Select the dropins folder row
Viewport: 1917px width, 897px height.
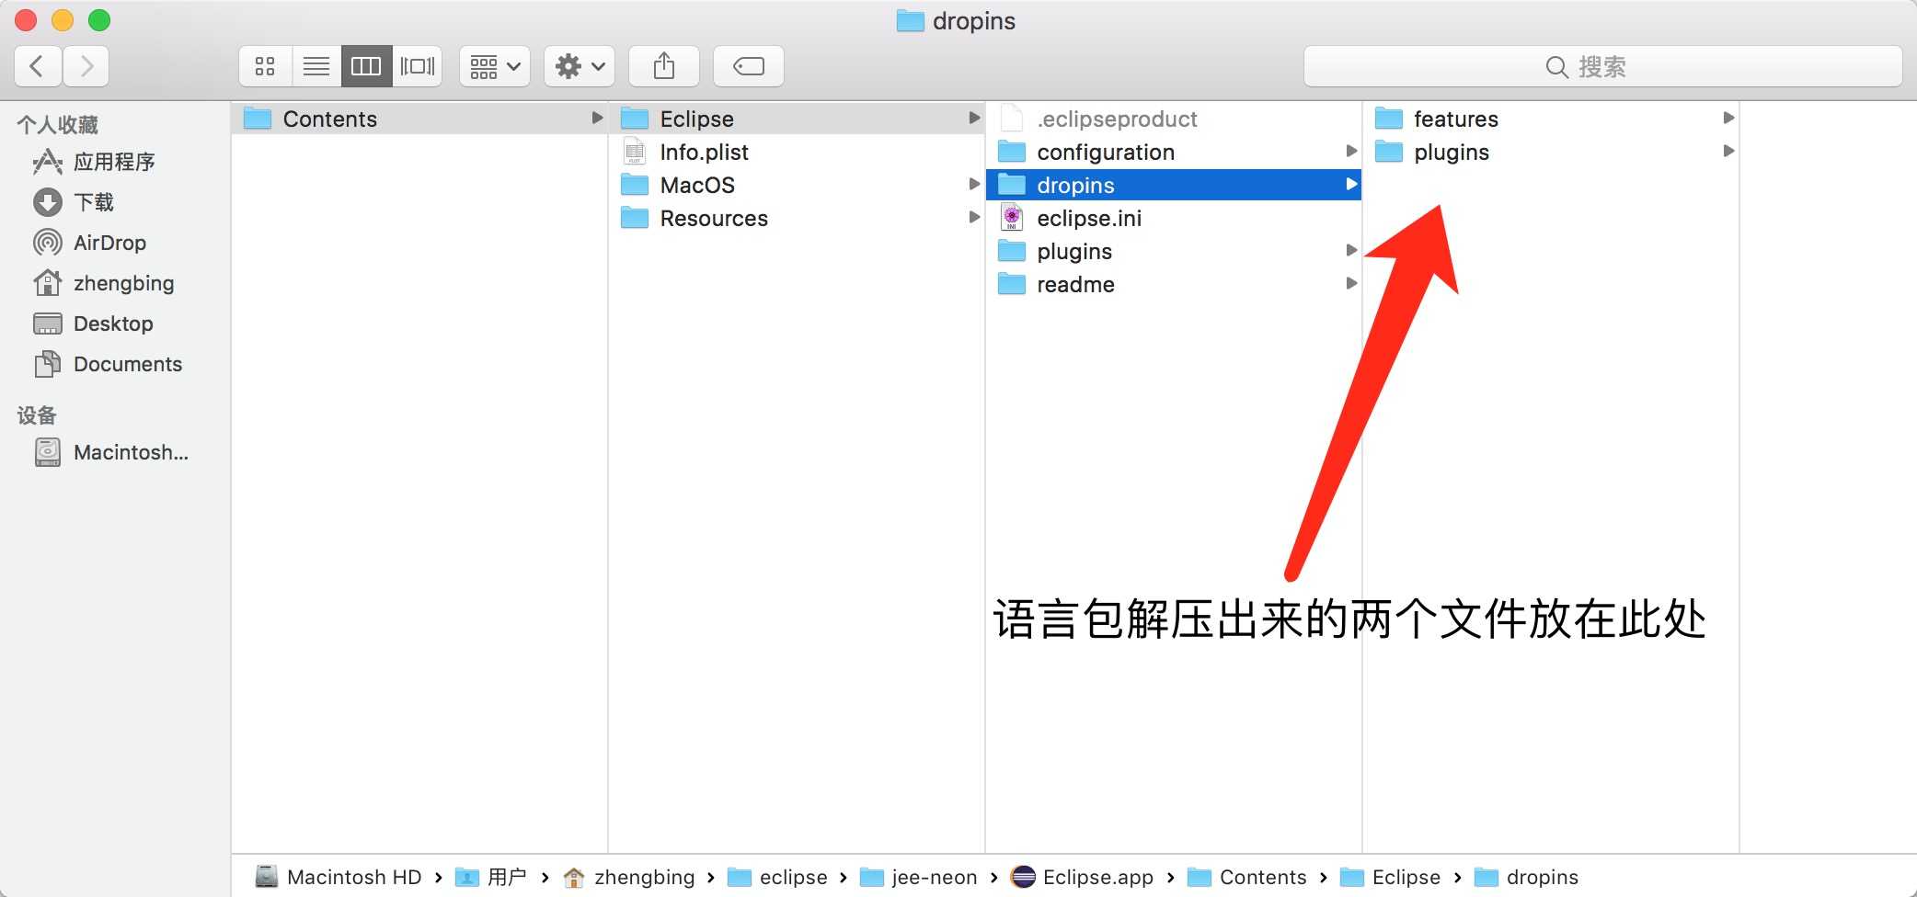pyautogui.click(x=1174, y=185)
